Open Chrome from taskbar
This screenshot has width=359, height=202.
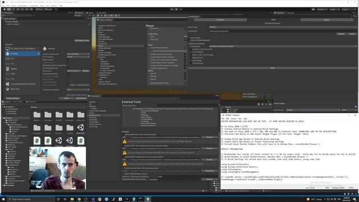[x=79, y=199]
